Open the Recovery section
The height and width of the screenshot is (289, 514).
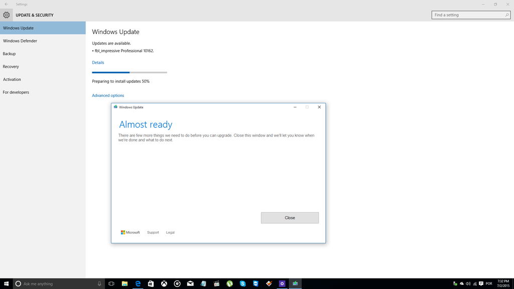coord(43,67)
